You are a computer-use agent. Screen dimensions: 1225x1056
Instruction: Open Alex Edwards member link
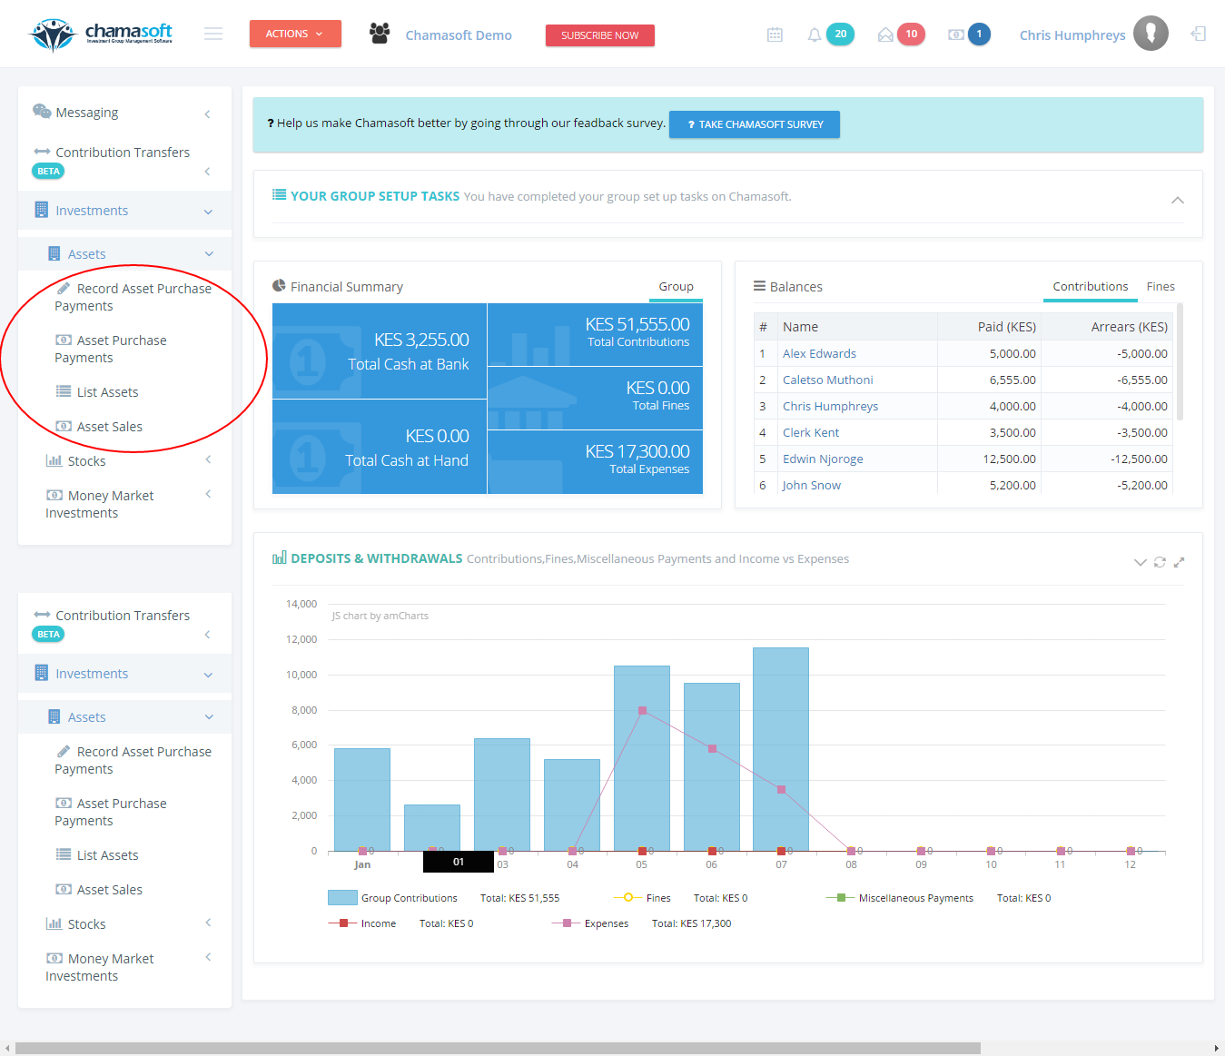tap(819, 353)
